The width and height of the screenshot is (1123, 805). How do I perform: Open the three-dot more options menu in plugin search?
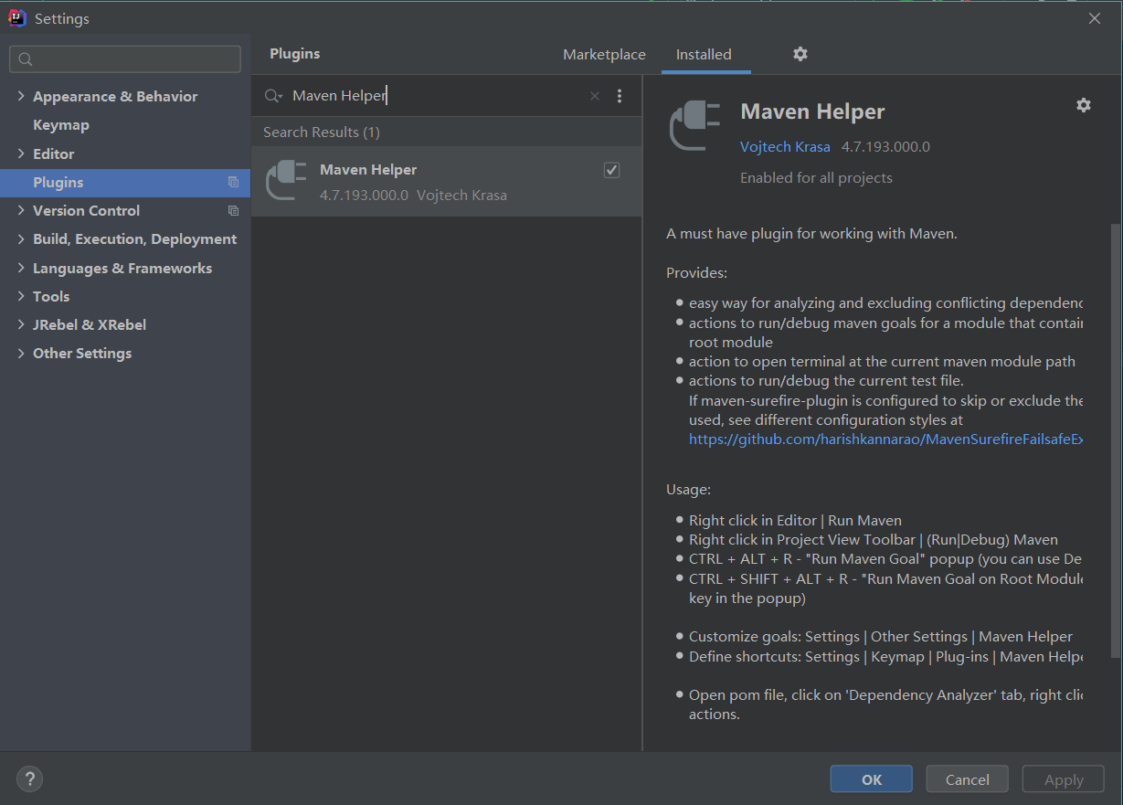[x=620, y=96]
